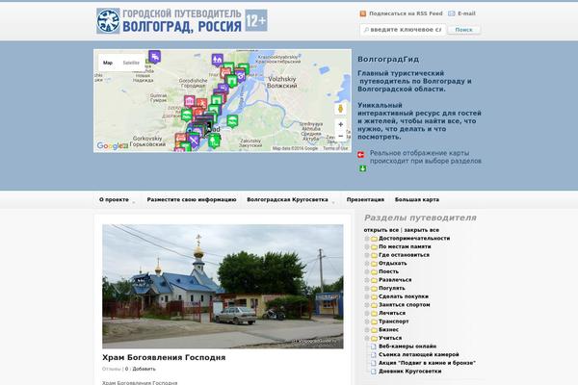Click the RSS feed orange icon

pos(363,13)
